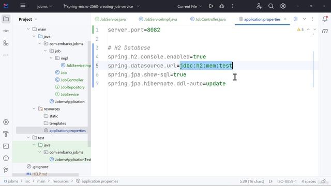Click project tree vertical scrollbar
Viewport: 331px width, 186px height.
point(89,94)
